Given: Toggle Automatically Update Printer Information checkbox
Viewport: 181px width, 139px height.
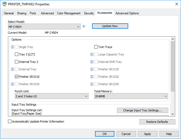Looking at the screenshot, I should tap(10, 121).
